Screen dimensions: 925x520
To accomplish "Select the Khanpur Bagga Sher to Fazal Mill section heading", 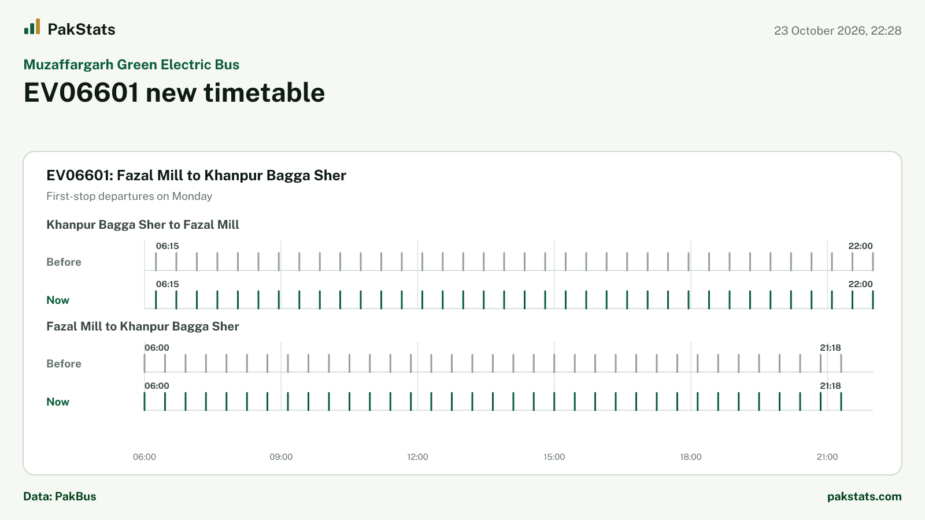I will [143, 225].
